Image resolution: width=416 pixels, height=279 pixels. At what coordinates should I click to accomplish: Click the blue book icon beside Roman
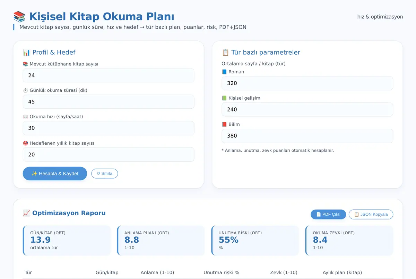point(224,72)
